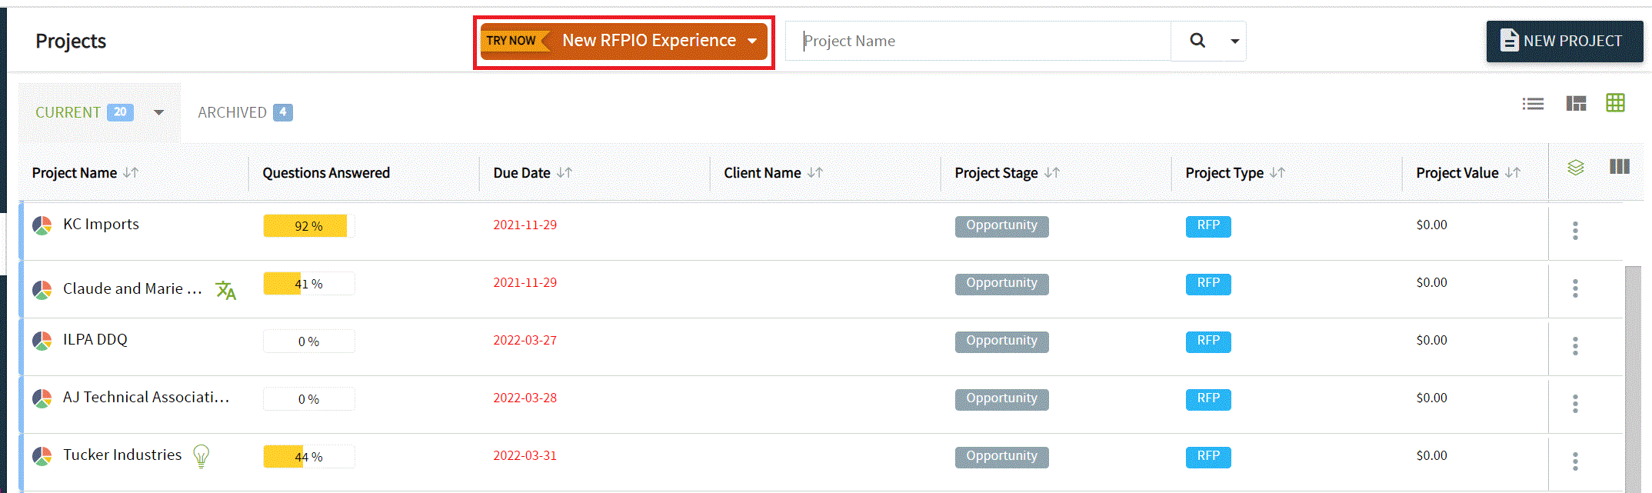Viewport: 1652px width, 493px height.
Task: Click the lightbulb icon beside Tucker Industries
Action: [x=201, y=456]
